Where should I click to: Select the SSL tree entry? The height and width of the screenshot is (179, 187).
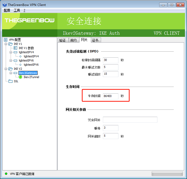click(x=16, y=81)
